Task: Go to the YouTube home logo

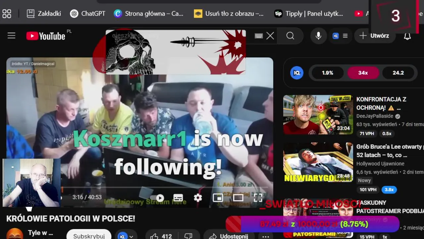Action: [46, 36]
